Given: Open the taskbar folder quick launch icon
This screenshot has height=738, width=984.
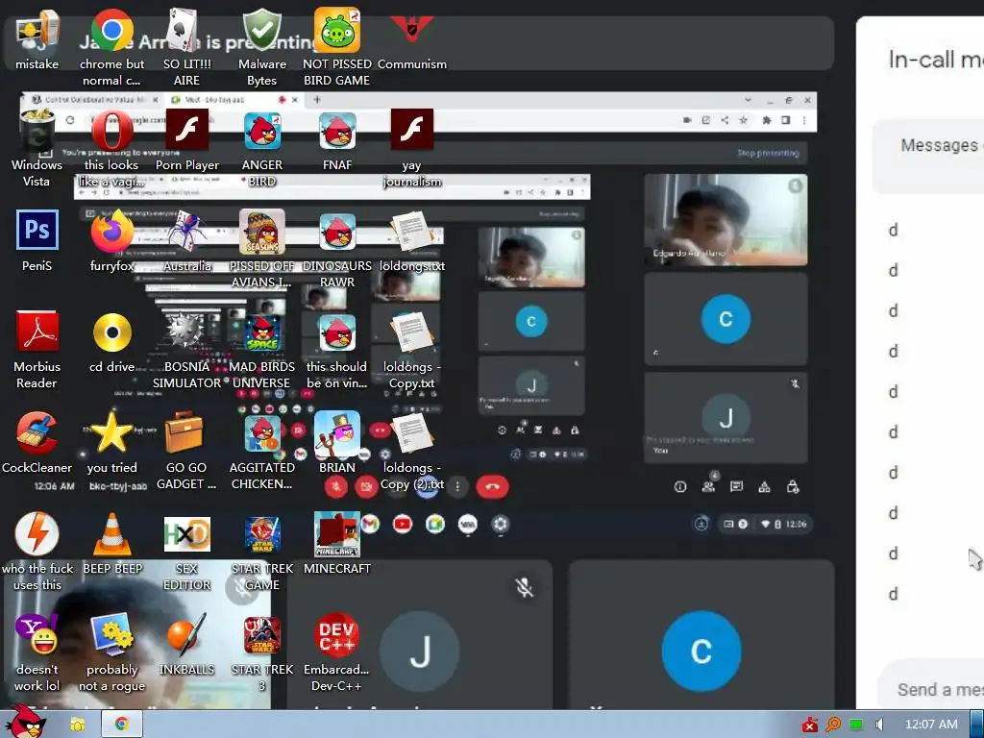Looking at the screenshot, I should click(78, 725).
